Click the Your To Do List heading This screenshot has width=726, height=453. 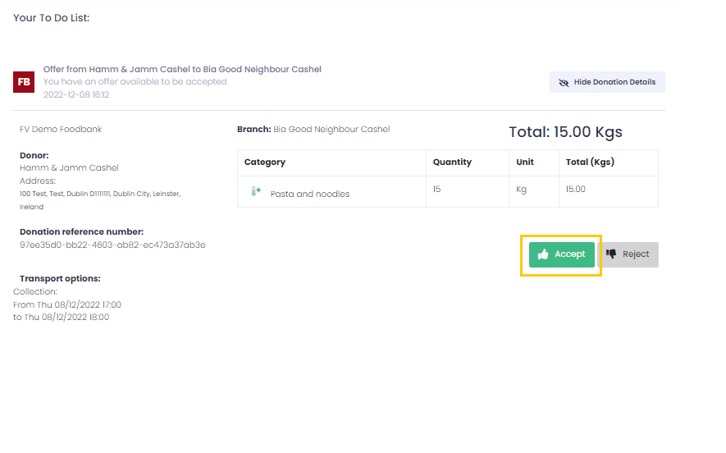(x=52, y=17)
